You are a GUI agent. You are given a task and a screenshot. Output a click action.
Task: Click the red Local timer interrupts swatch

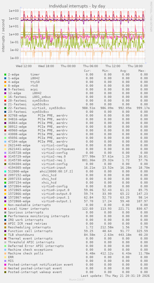click(x=5, y=209)
